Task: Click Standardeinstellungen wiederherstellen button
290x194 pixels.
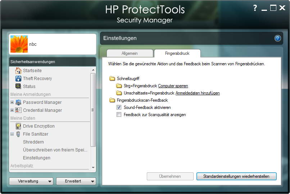Action: (236, 176)
